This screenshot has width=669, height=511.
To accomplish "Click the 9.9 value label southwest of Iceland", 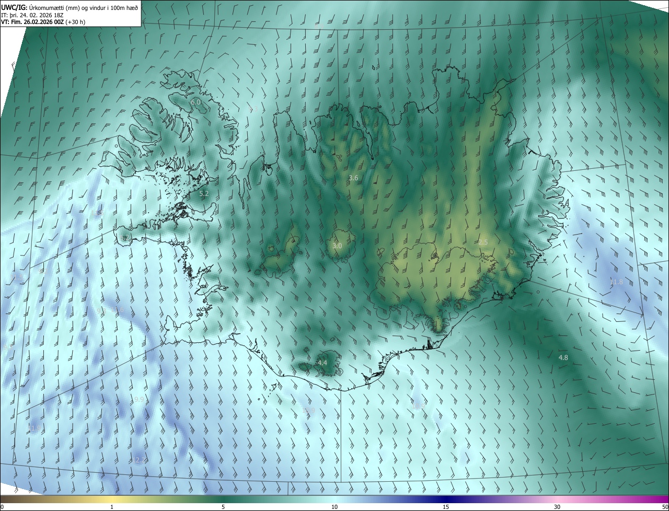I will coord(139,399).
